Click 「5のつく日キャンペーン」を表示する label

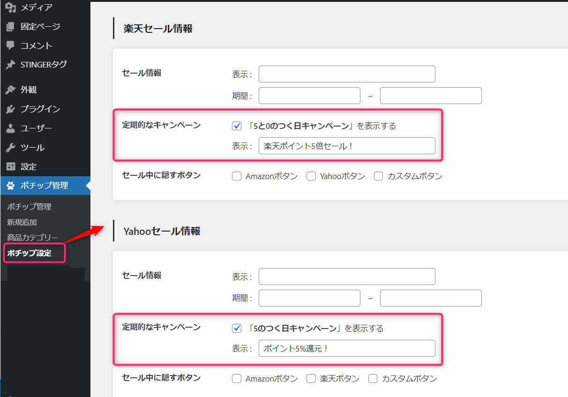(x=314, y=328)
